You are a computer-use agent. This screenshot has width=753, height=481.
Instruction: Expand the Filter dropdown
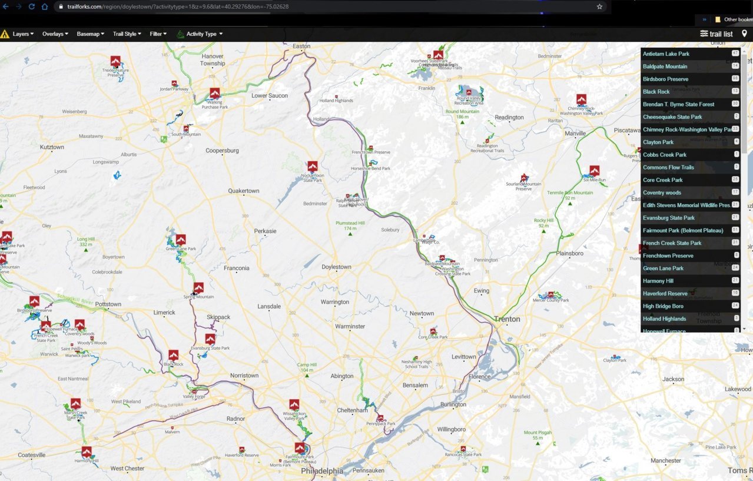pos(158,34)
